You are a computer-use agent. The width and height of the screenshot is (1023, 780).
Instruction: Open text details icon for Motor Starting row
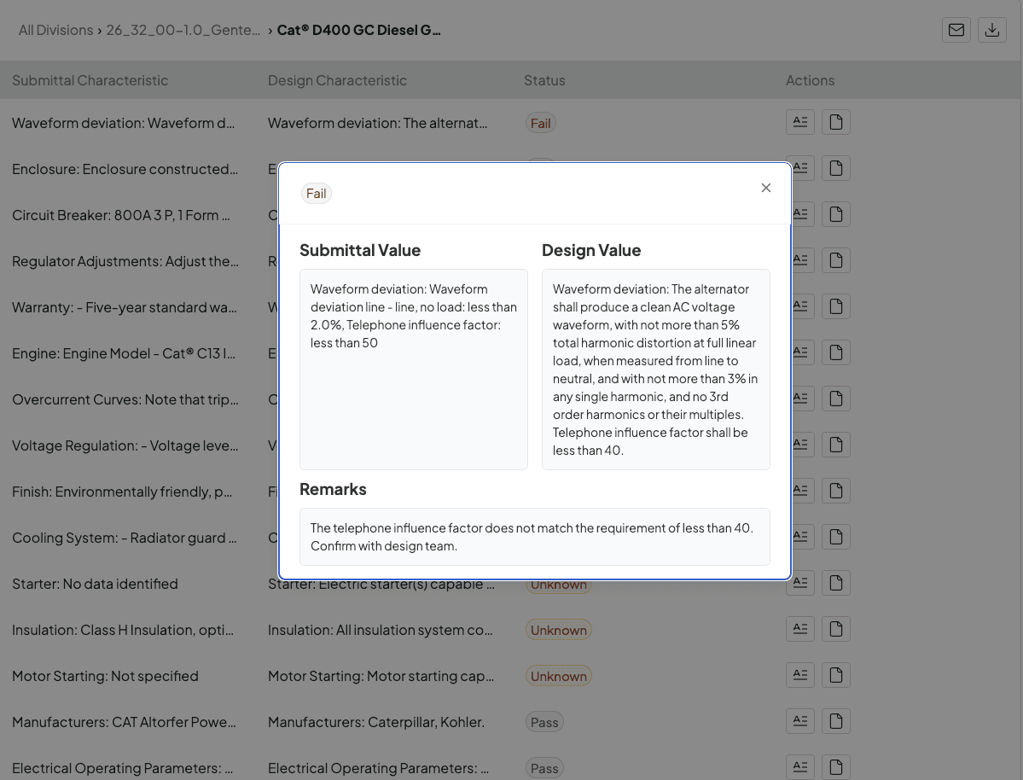[799, 675]
